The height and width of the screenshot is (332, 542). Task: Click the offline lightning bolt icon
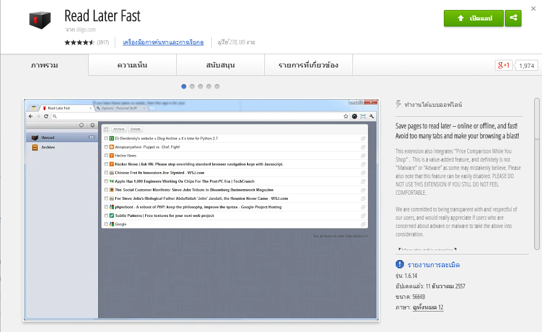(398, 104)
